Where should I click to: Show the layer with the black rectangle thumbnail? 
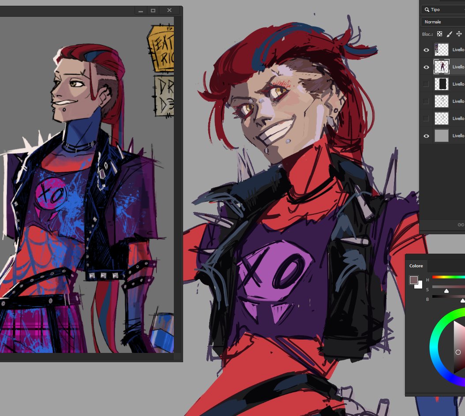pos(426,84)
